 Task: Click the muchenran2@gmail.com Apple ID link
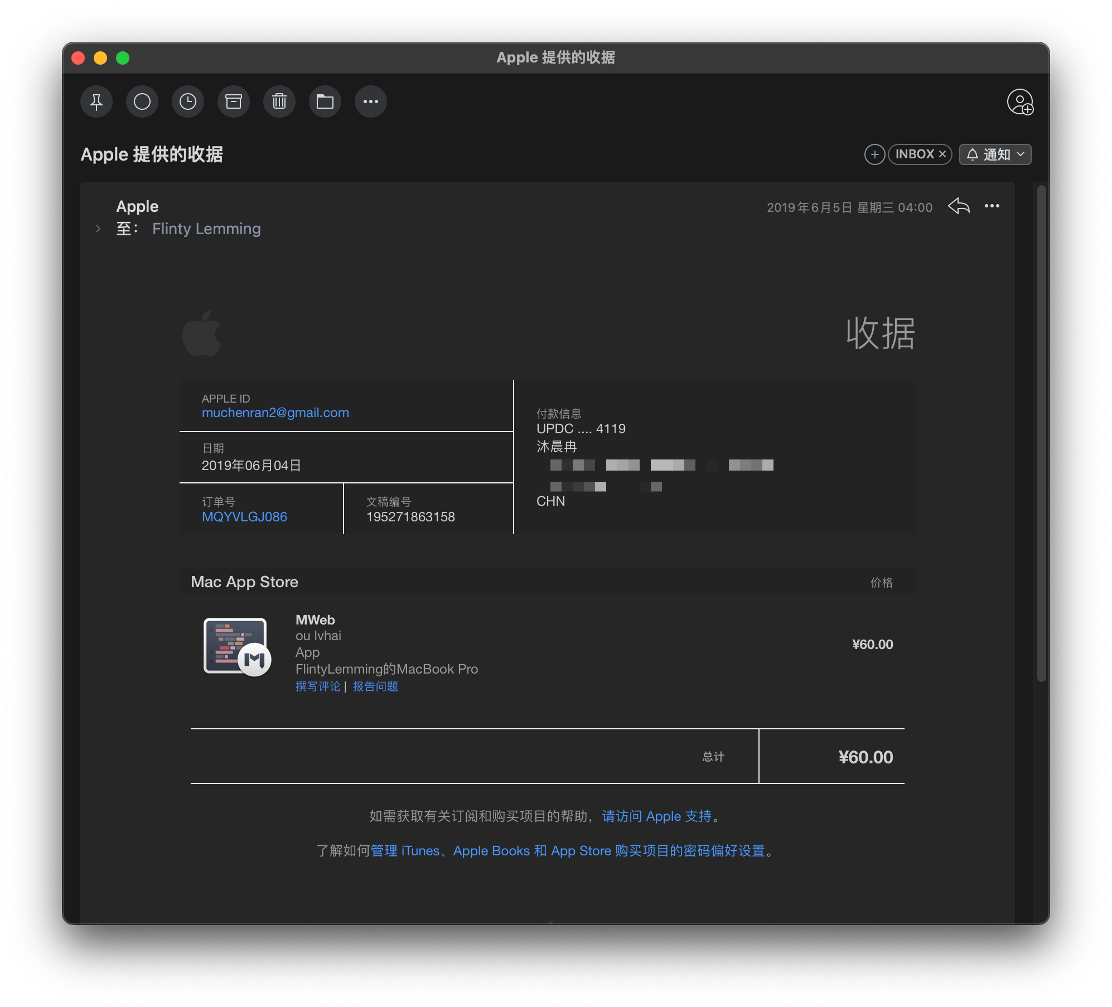point(275,413)
